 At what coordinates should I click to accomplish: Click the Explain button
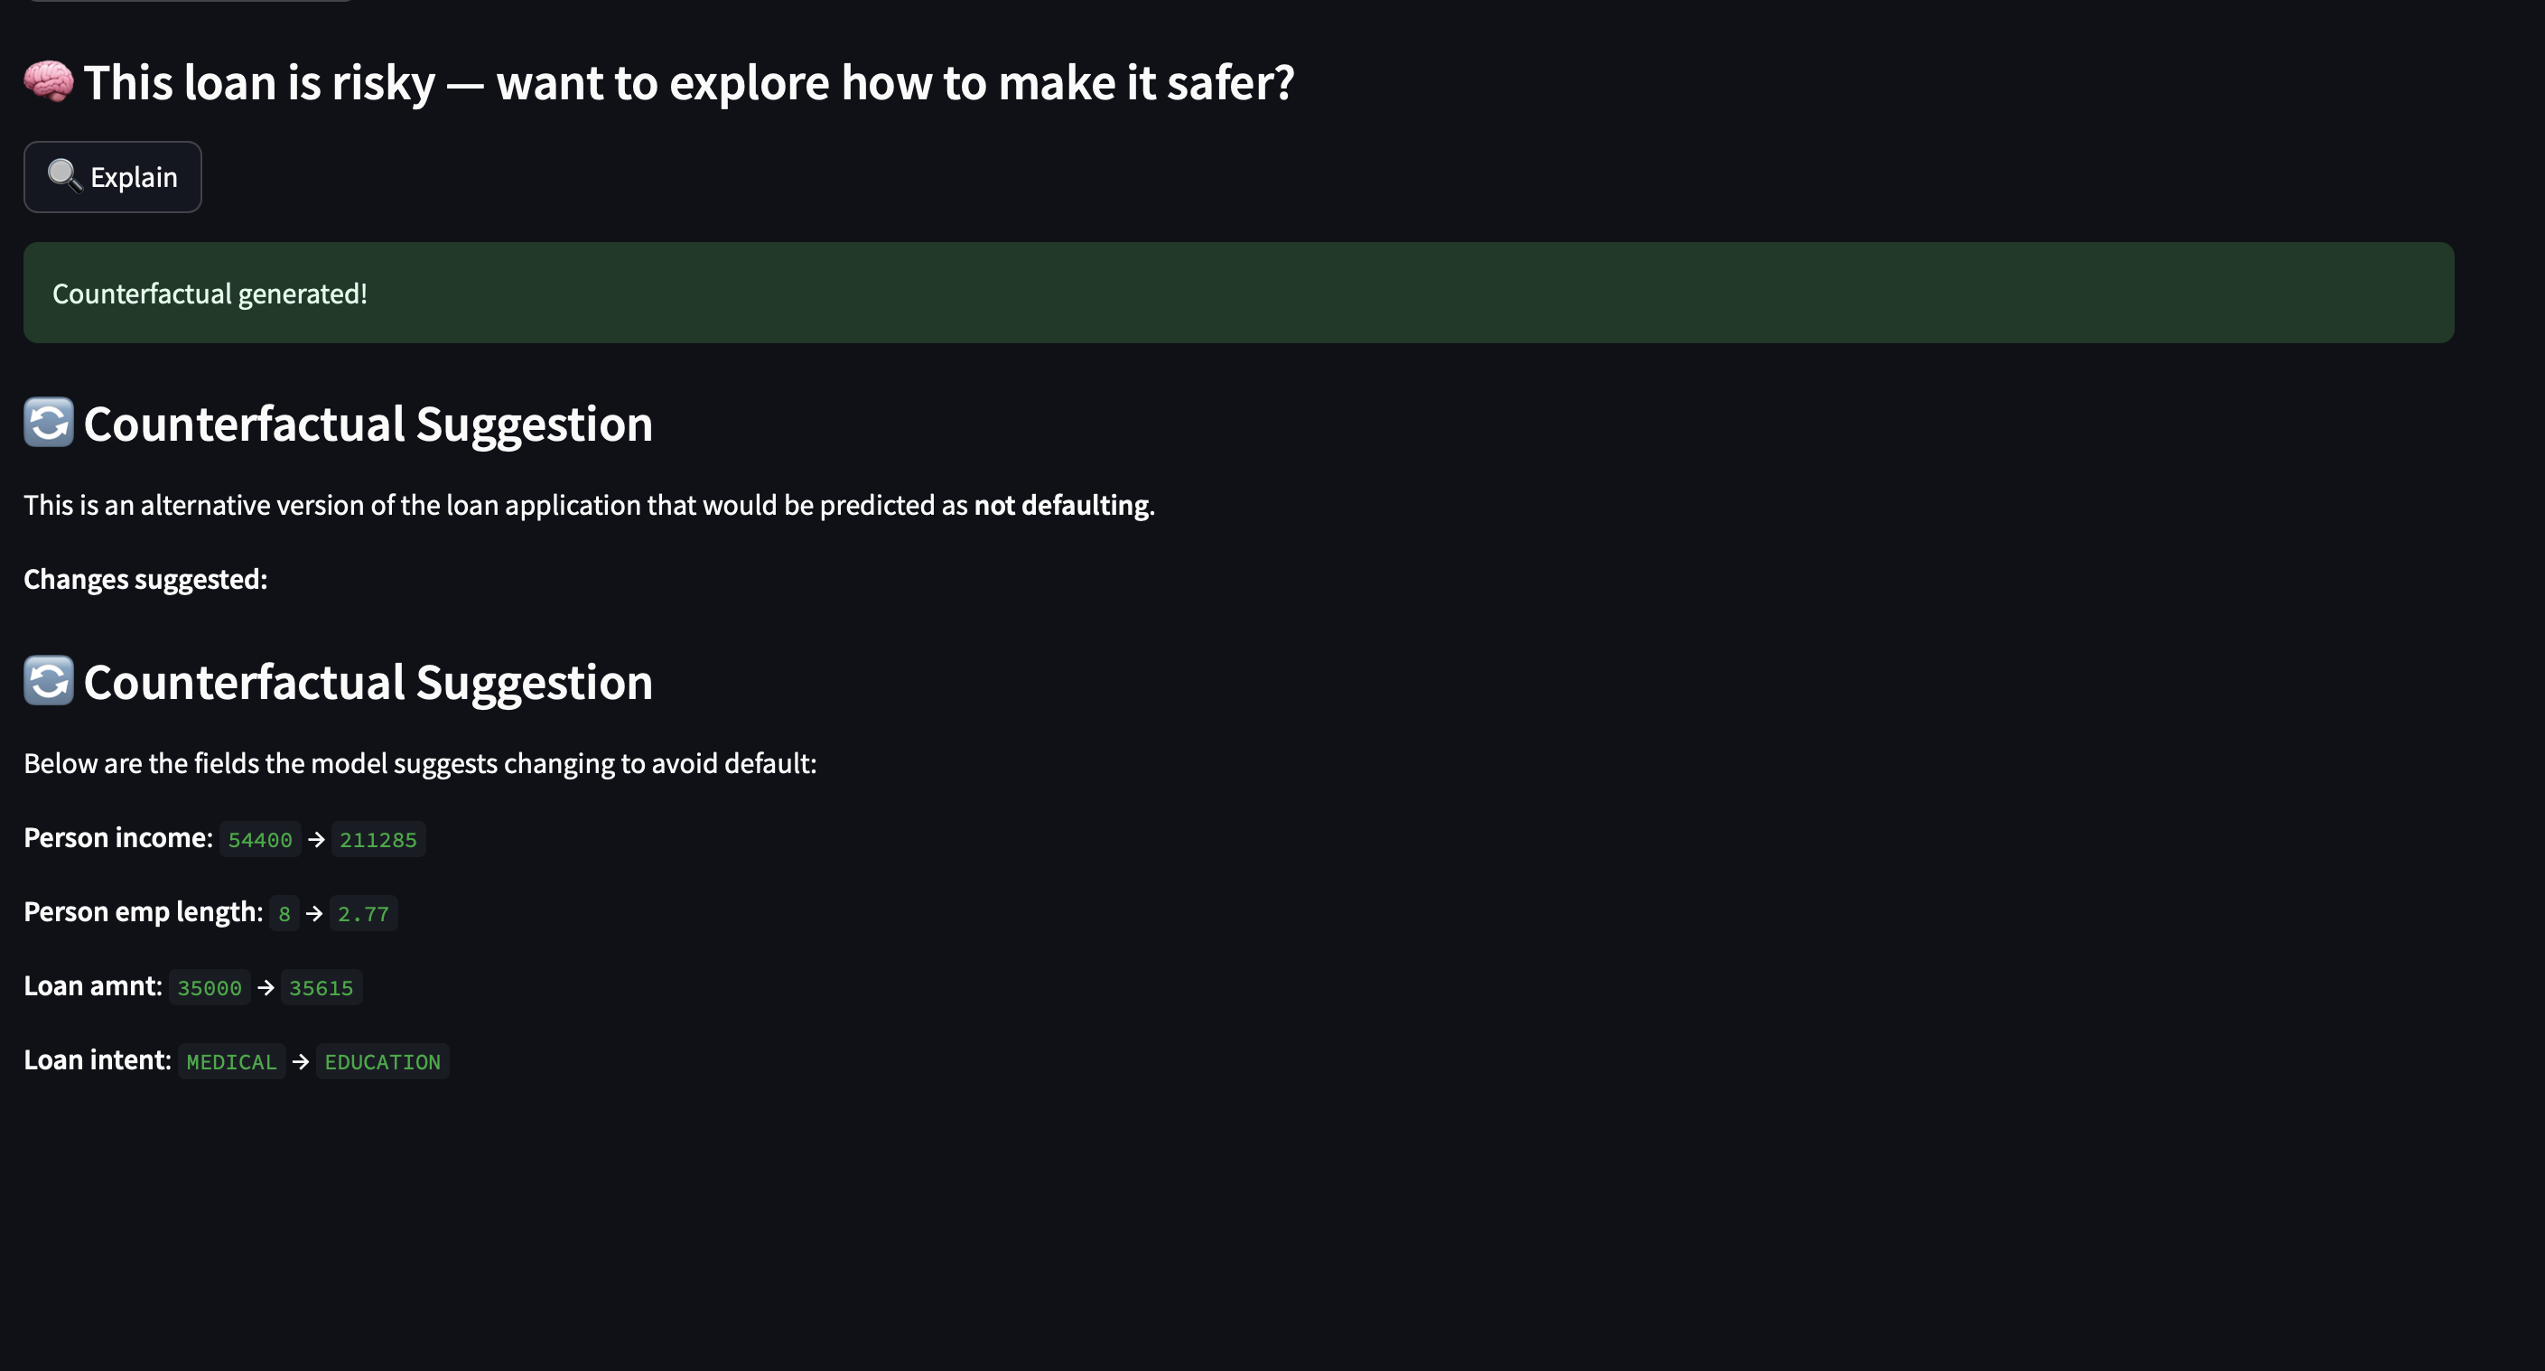pyautogui.click(x=113, y=177)
